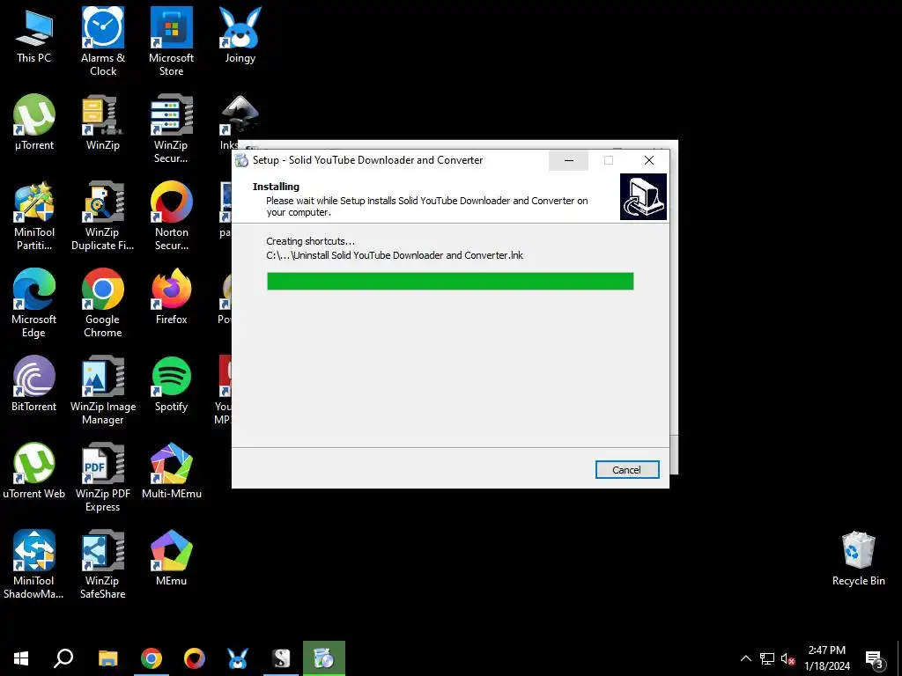Viewport: 902px width, 676px height.
Task: Open the notification center with 3 alerts
Action: point(876,658)
